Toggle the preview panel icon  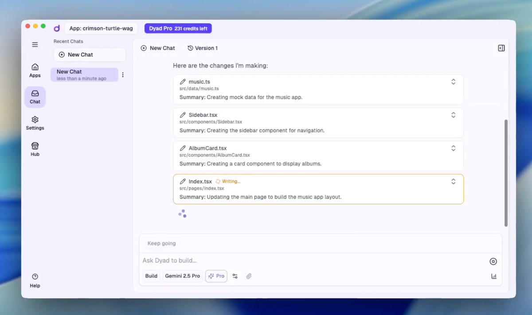point(501,48)
